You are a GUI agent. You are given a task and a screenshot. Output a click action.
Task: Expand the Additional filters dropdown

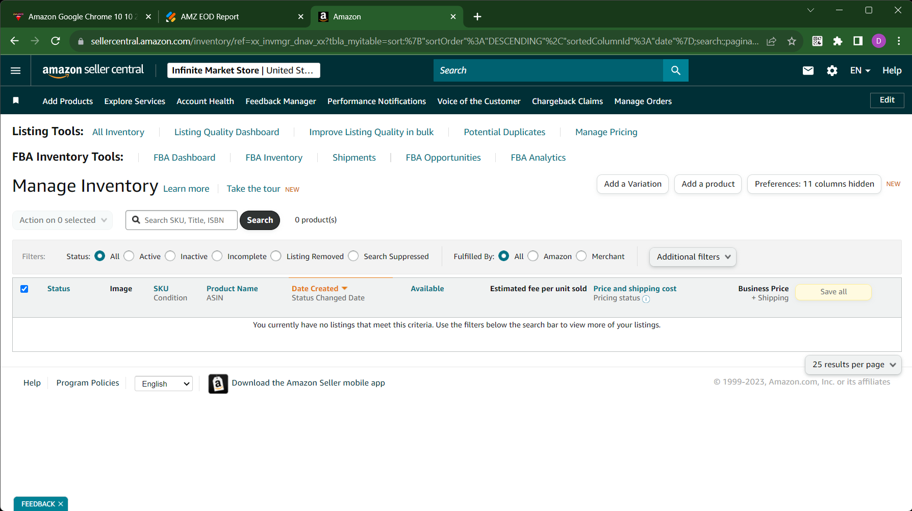[693, 257]
